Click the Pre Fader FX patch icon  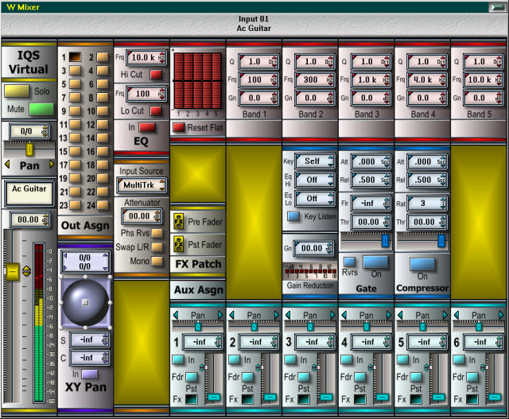click(179, 223)
